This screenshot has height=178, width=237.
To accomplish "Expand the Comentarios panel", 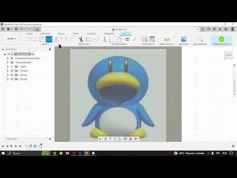I will pyautogui.click(x=50, y=139).
